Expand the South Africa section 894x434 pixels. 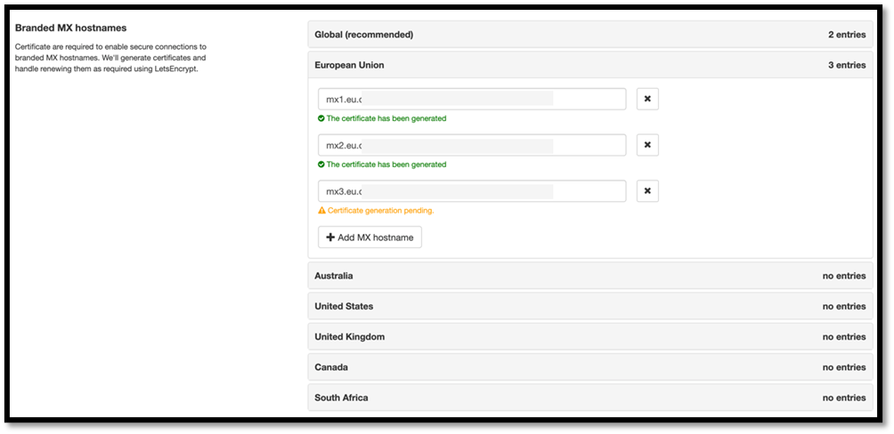click(x=590, y=398)
